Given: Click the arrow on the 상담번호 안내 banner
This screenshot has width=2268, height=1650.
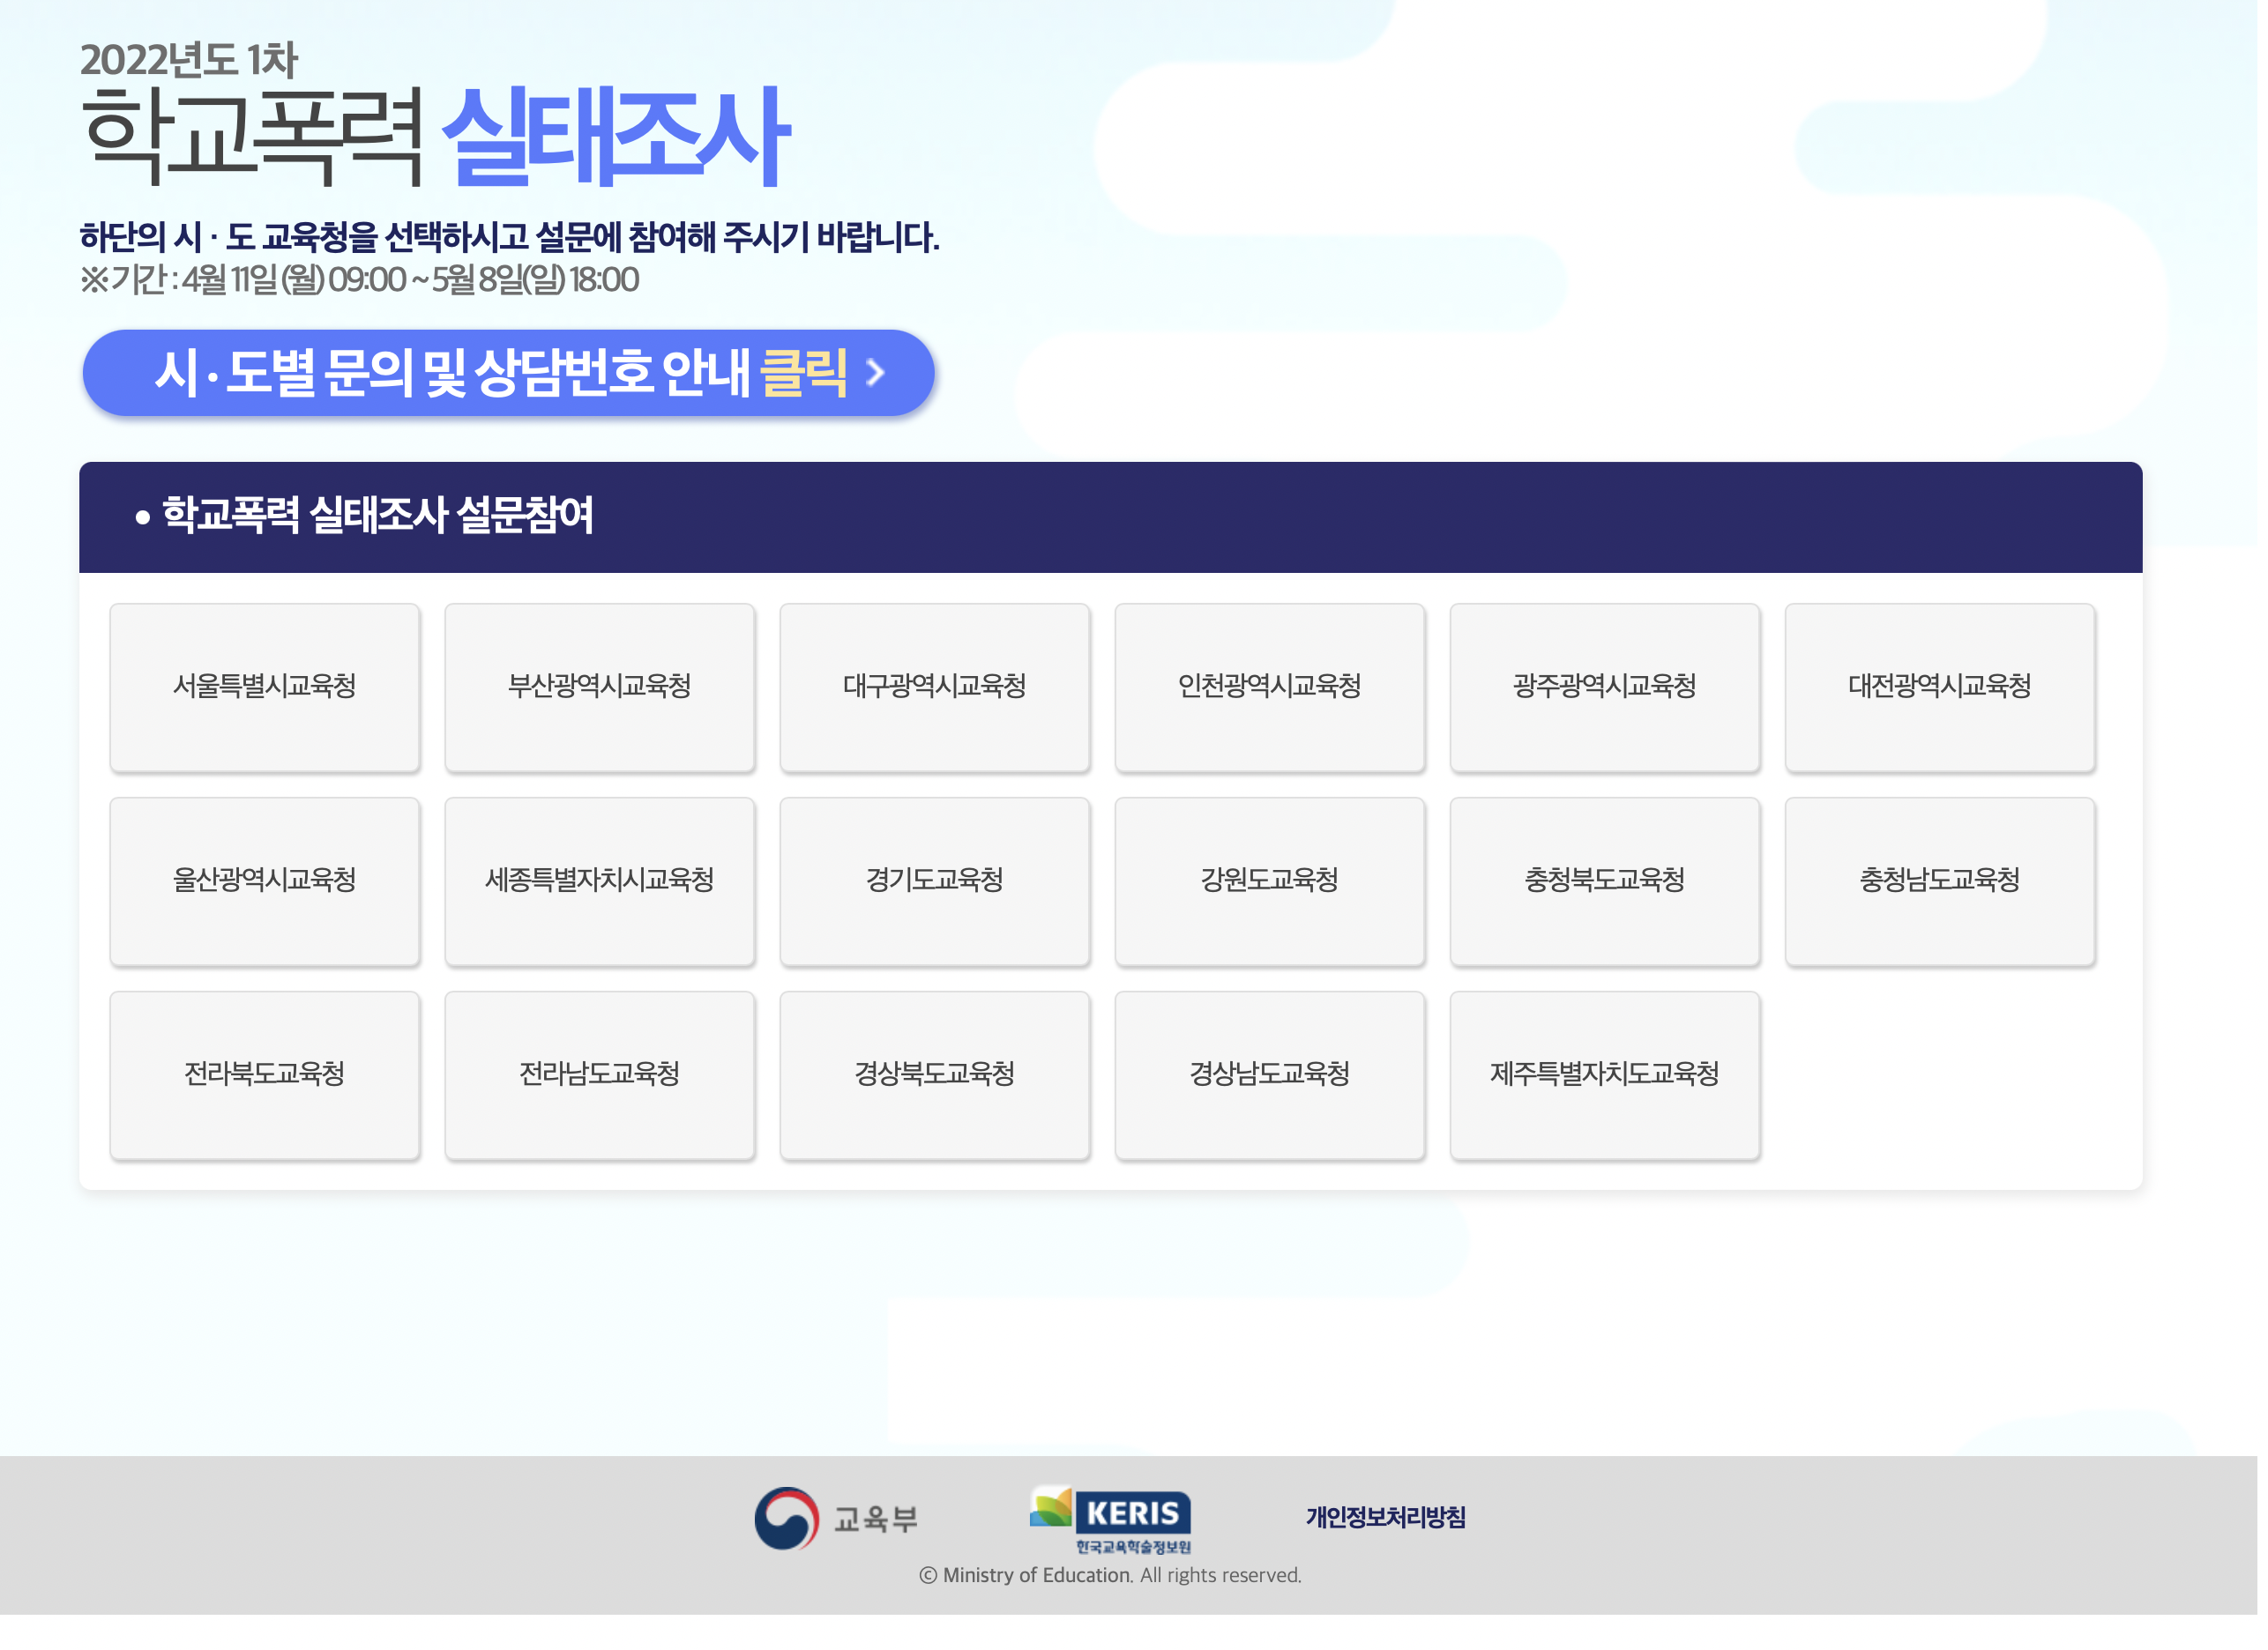Looking at the screenshot, I should point(875,373).
